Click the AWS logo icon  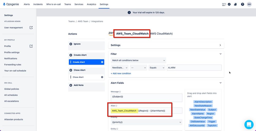(111, 33)
